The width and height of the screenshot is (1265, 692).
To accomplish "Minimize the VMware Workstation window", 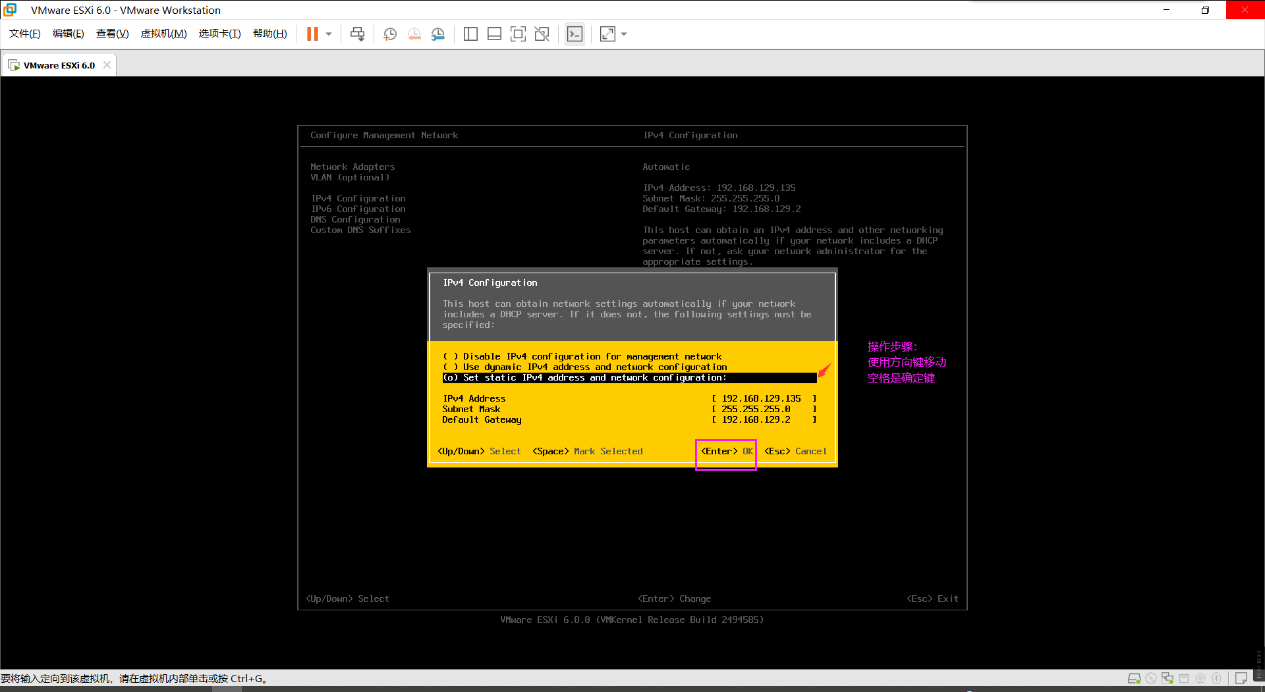I will tap(1166, 10).
